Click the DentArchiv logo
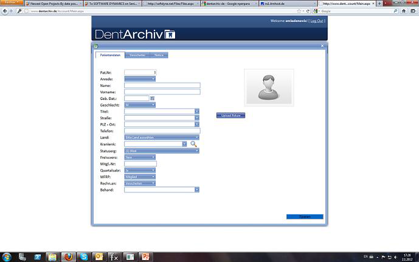419x262 pixels. (135, 35)
